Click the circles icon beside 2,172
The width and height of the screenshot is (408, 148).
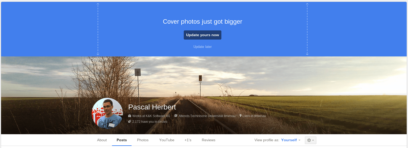[129, 121]
